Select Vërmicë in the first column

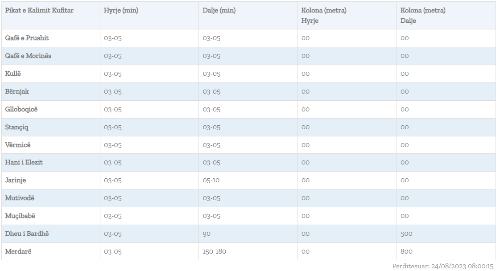click(x=18, y=145)
